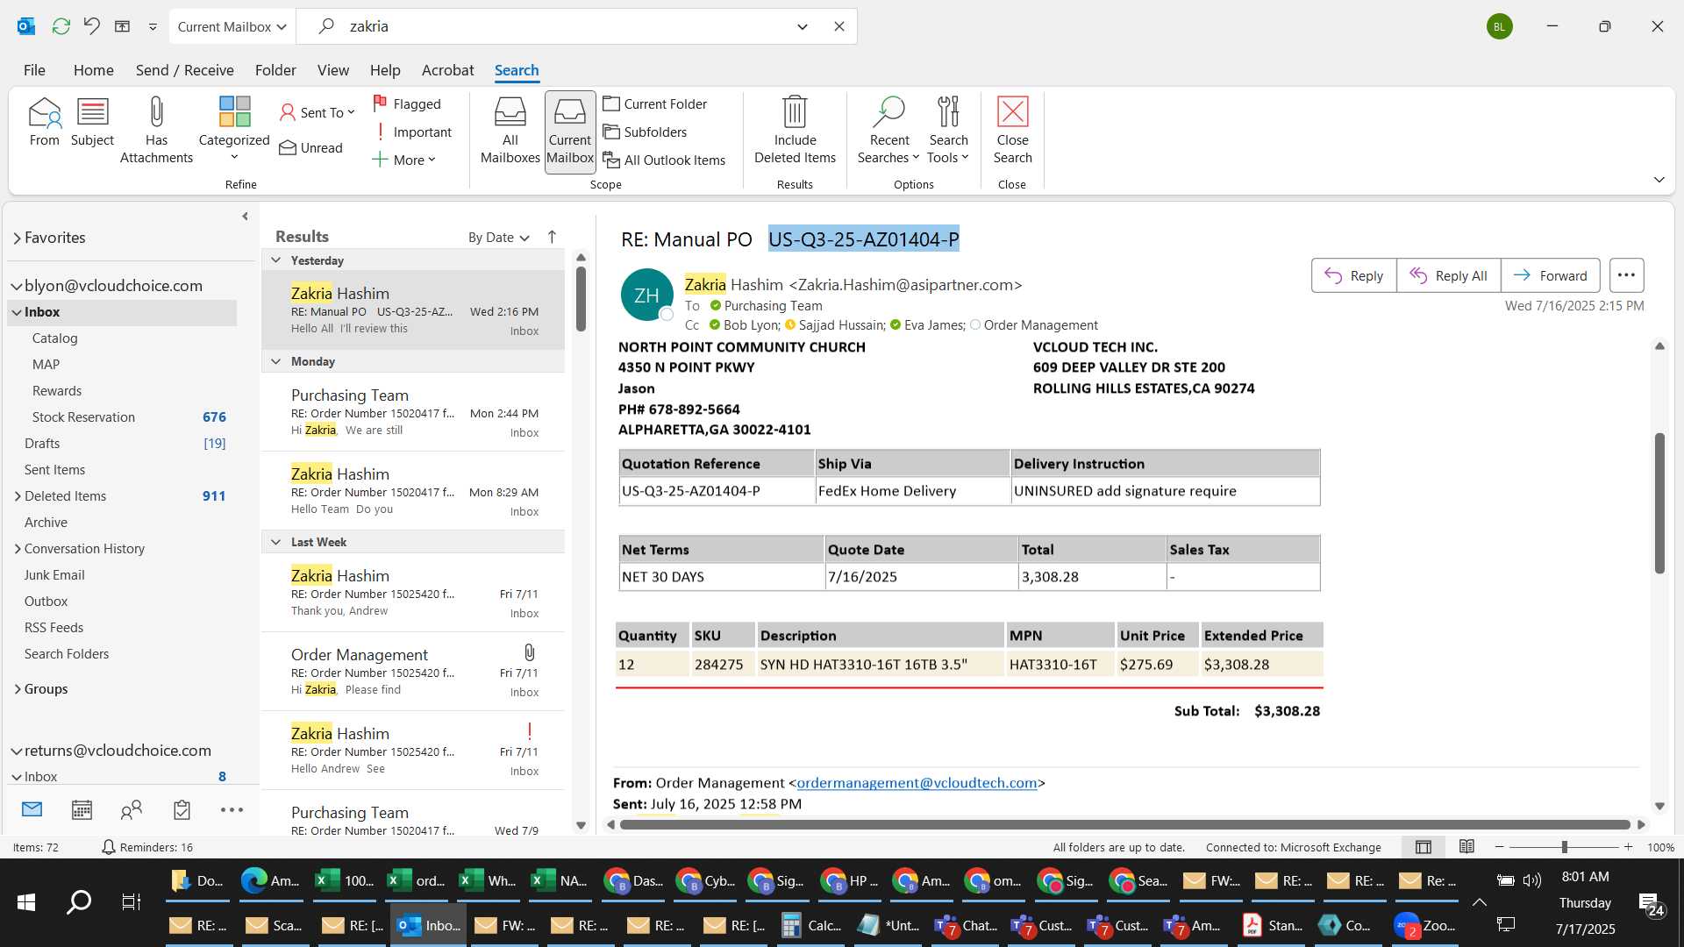Open the Drafts folder
The image size is (1684, 947).
click(42, 444)
